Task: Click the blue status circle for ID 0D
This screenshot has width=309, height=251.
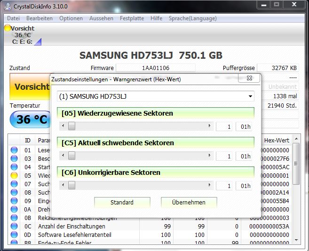Action: click(x=14, y=235)
